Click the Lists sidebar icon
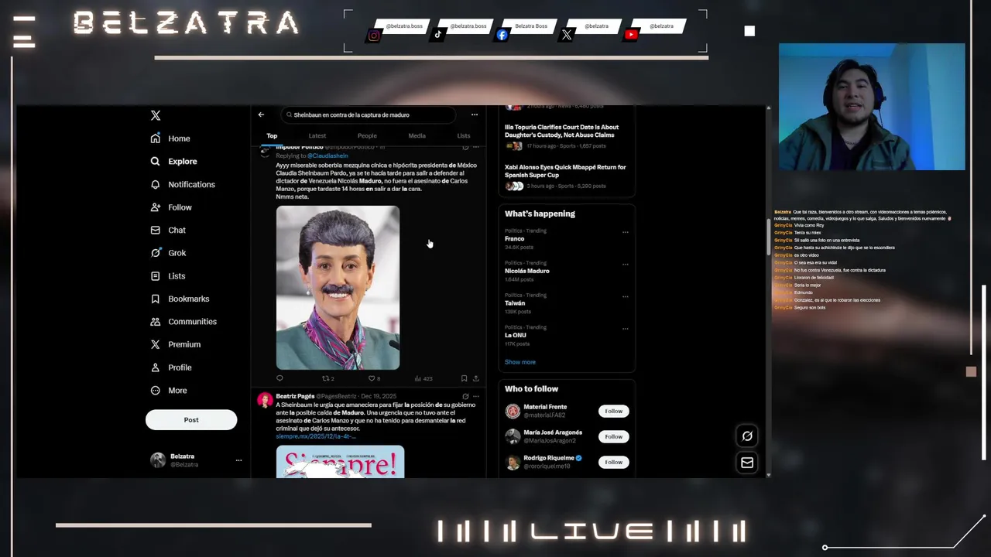The height and width of the screenshot is (557, 991). coord(156,276)
